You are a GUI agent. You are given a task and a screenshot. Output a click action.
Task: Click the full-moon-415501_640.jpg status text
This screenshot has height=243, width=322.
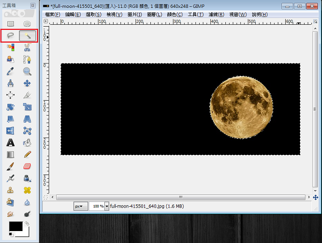click(x=147, y=206)
